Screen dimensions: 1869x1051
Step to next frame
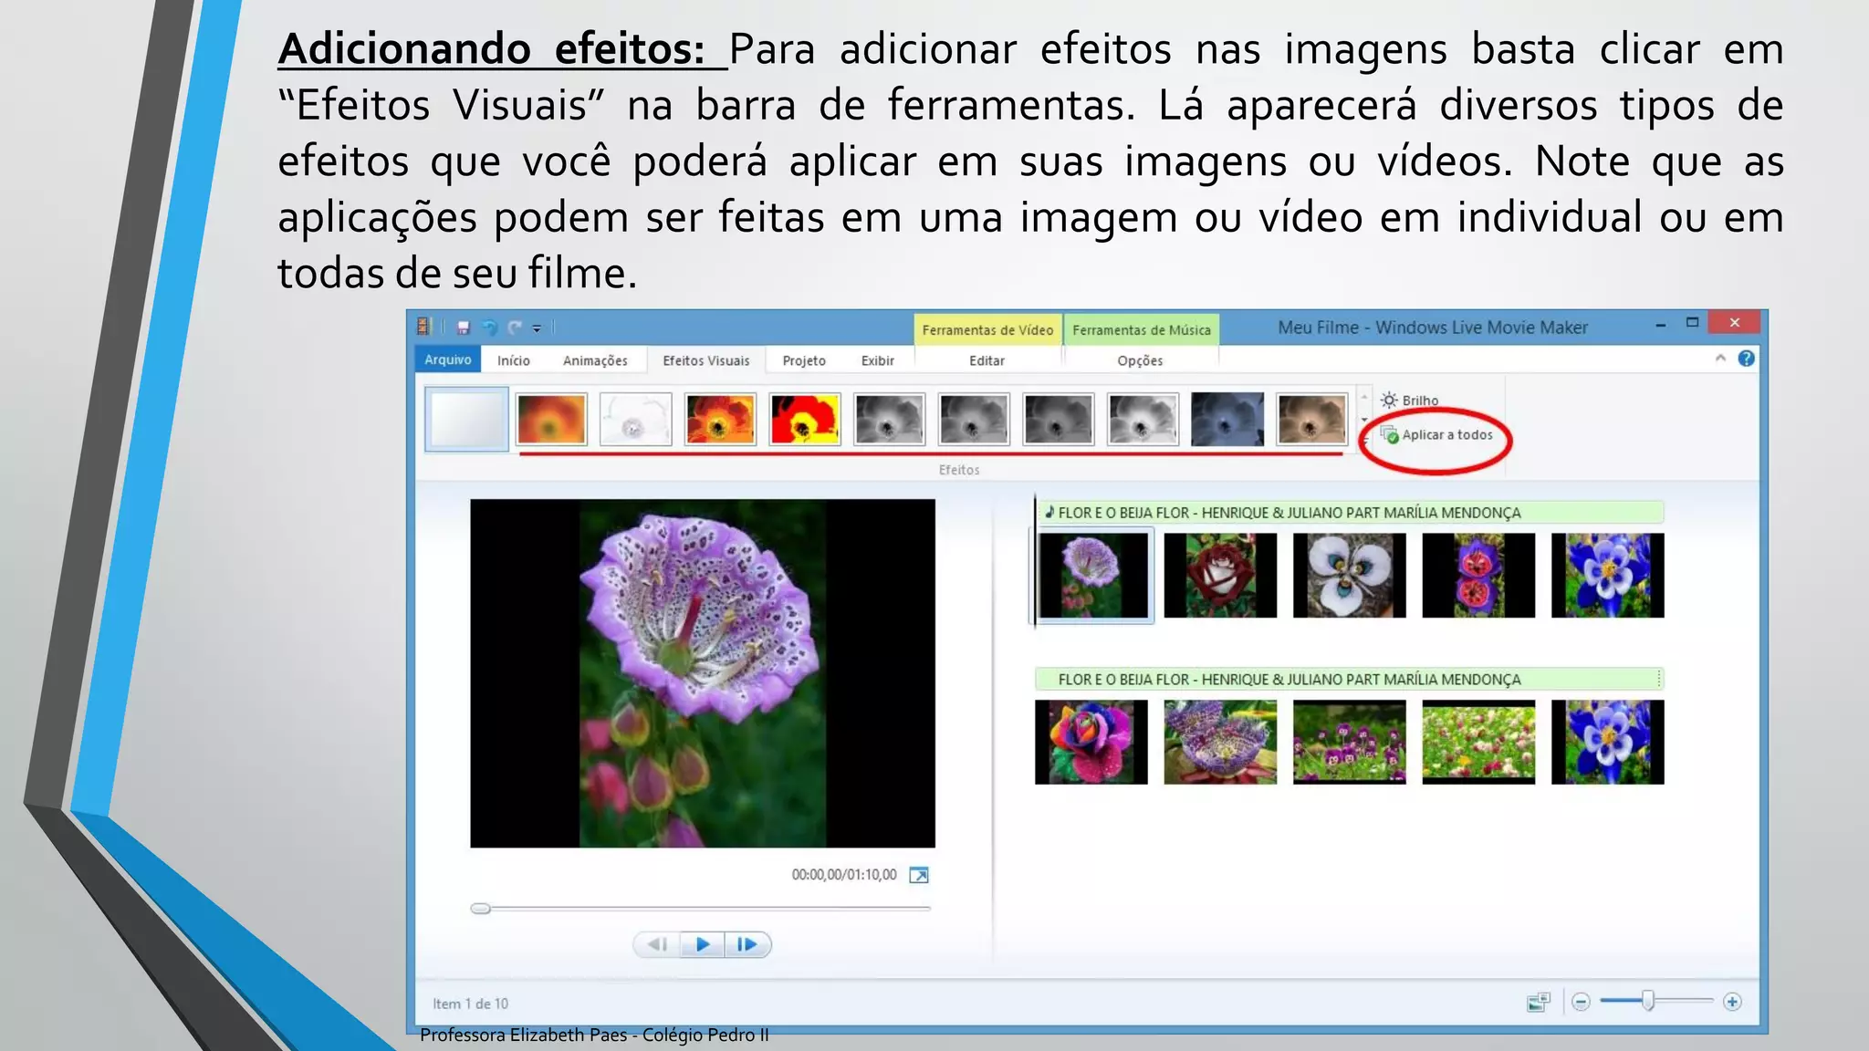[x=747, y=944]
